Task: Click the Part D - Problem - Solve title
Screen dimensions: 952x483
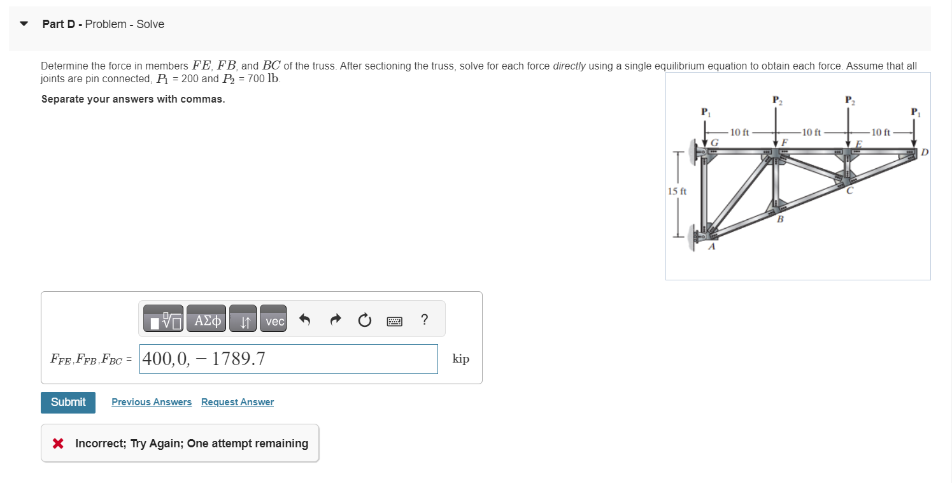Action: (x=103, y=24)
